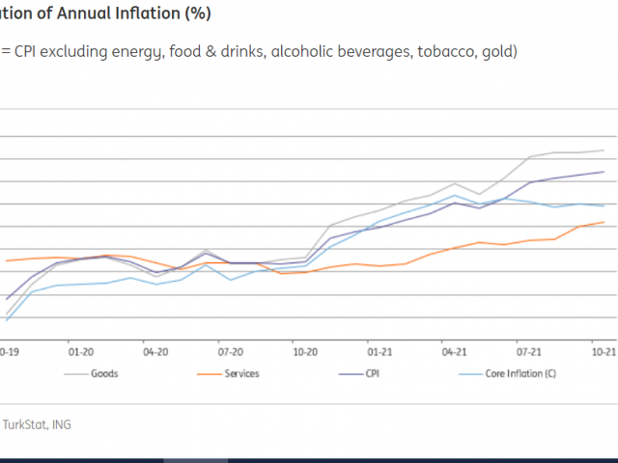
Task: Click the 07-20 x-axis label
Action: 230,352
